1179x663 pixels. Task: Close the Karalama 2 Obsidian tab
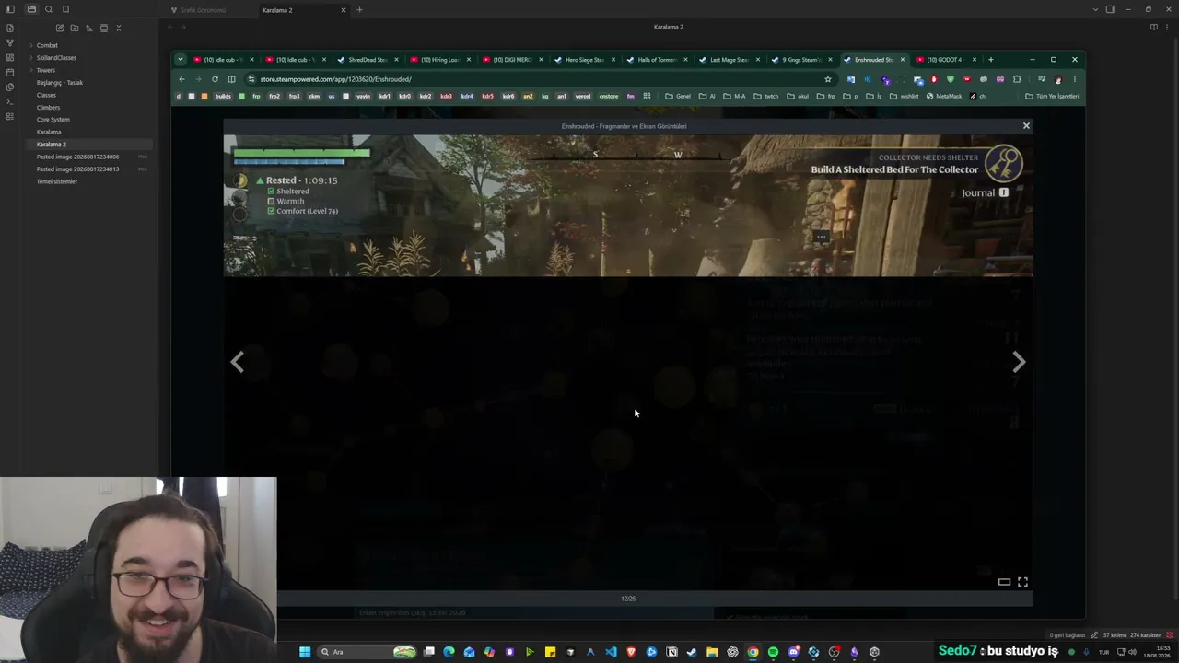344,10
